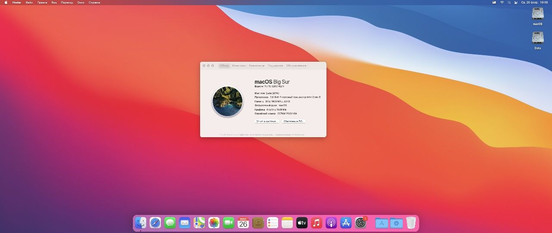This screenshot has width=552, height=233.
Task: Open the Вид menu
Action: click(x=54, y=2)
